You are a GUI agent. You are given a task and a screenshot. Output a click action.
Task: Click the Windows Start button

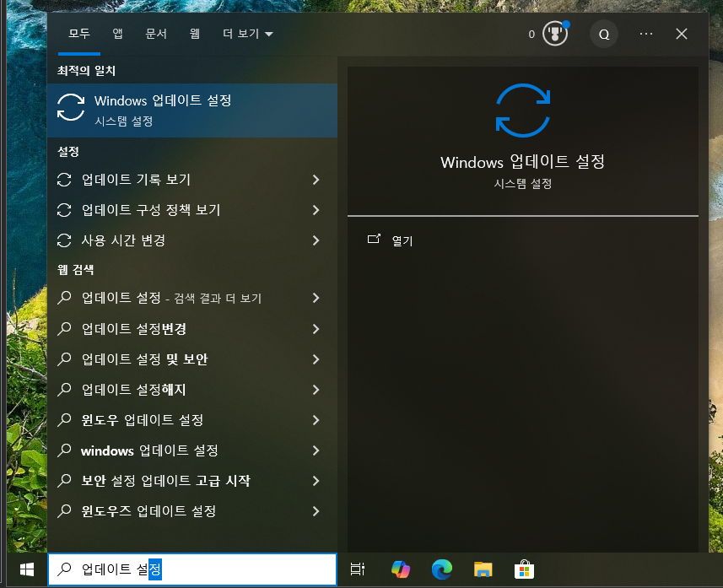(26, 569)
